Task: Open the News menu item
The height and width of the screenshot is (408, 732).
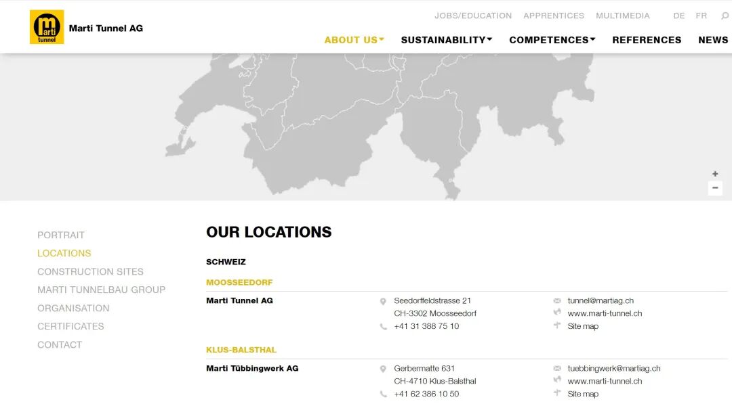Action: (x=713, y=40)
